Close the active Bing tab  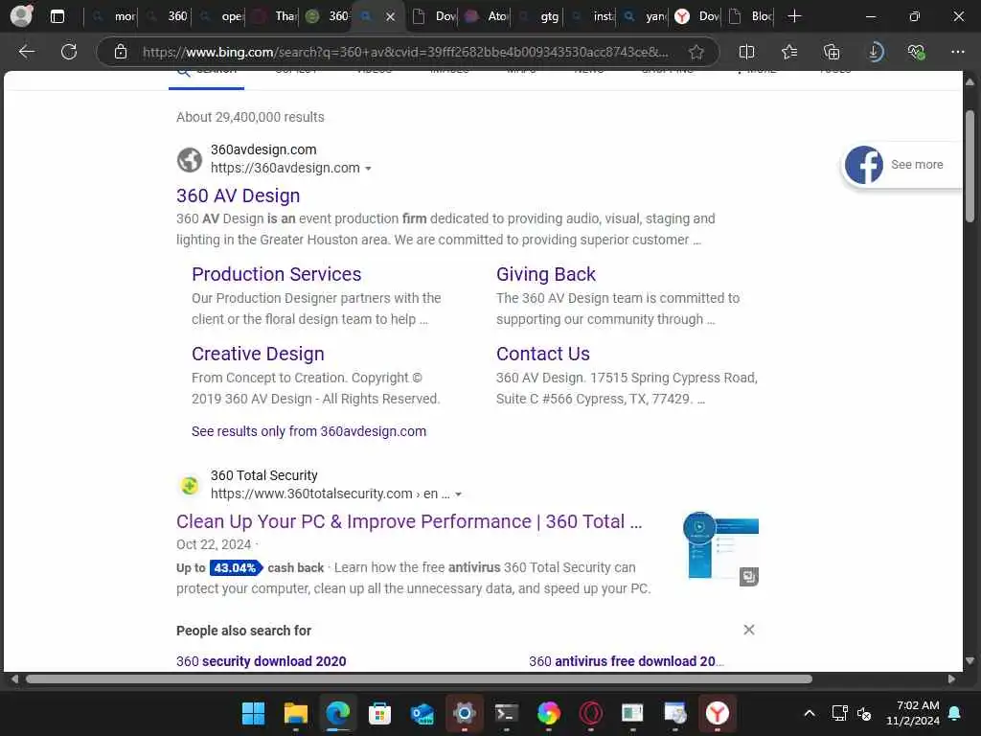point(391,16)
